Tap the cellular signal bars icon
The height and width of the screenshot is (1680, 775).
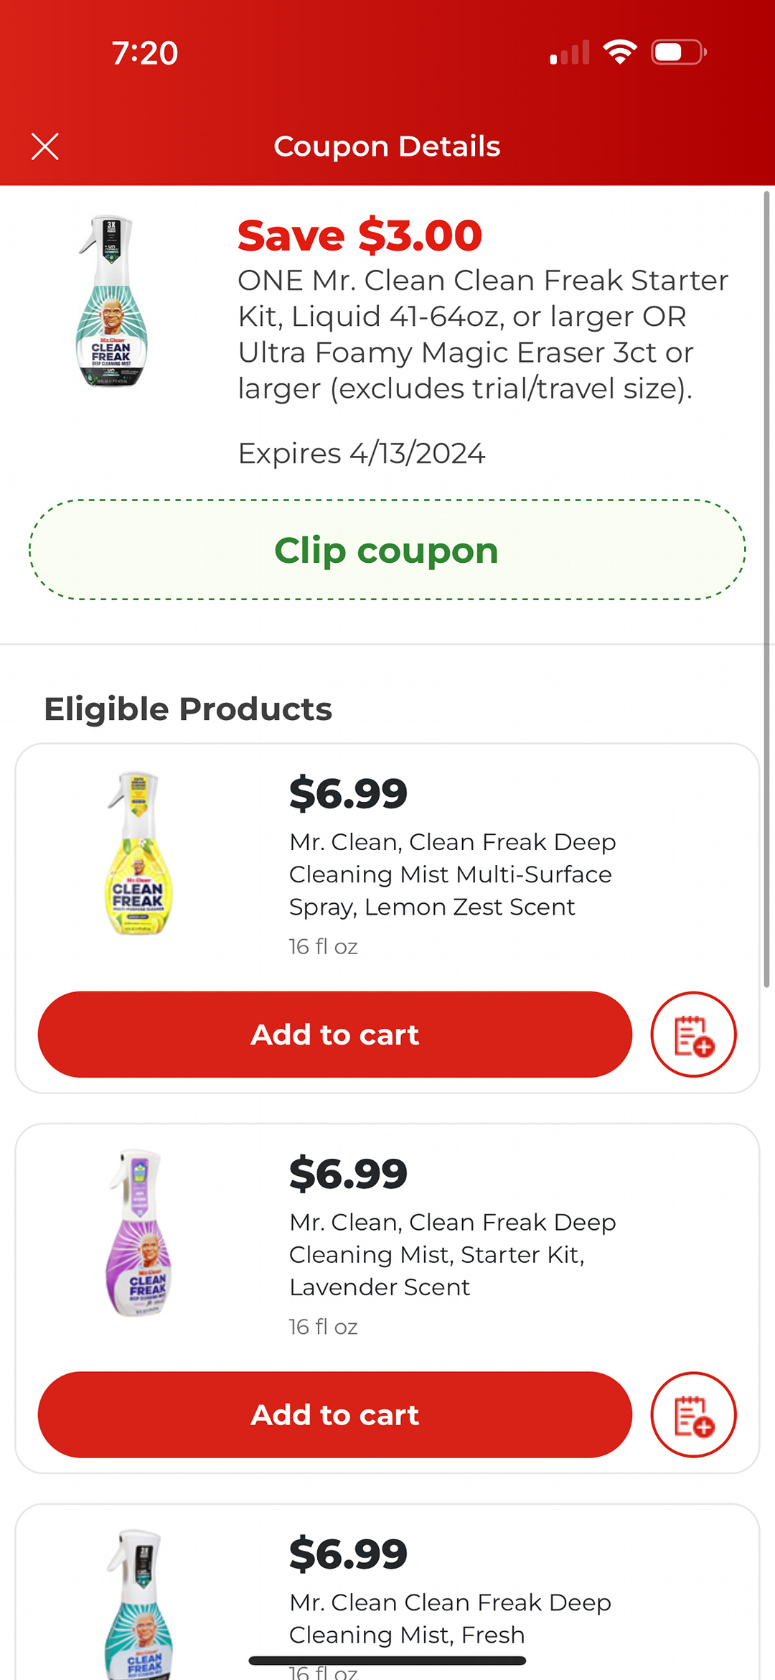pos(570,52)
